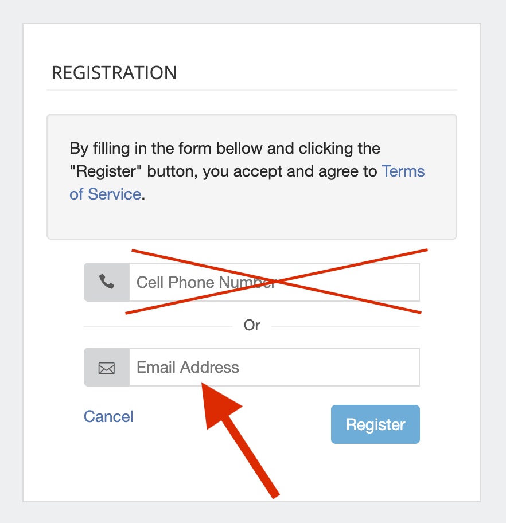Click the divider line left of "Or"
The height and width of the screenshot is (523, 506).
pos(158,326)
